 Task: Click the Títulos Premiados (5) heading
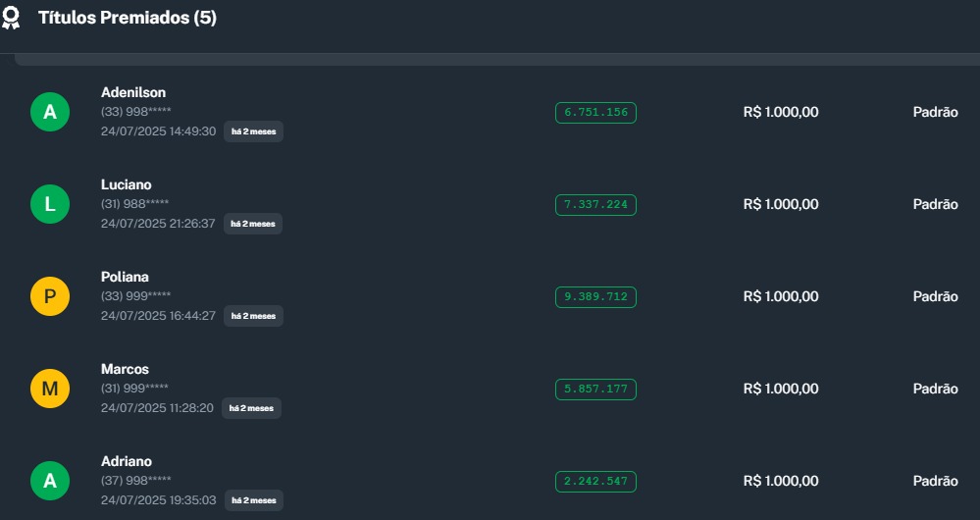(128, 18)
